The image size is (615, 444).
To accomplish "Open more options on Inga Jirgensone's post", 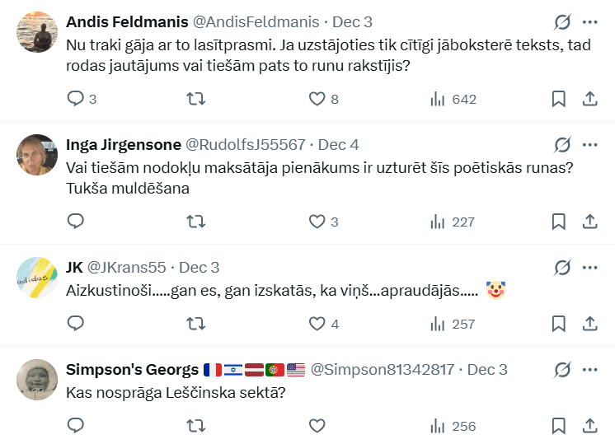I will [x=590, y=145].
